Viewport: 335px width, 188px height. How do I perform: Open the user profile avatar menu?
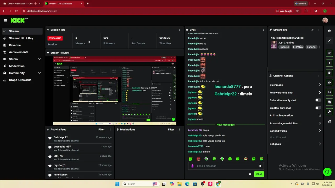325,20
